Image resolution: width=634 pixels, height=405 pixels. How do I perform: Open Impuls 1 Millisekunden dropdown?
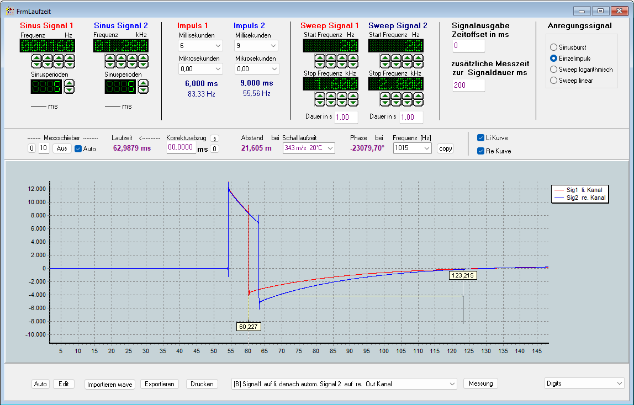(x=200, y=46)
